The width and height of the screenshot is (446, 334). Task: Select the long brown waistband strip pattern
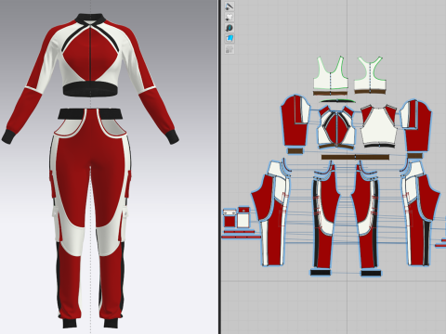[x=355, y=157]
